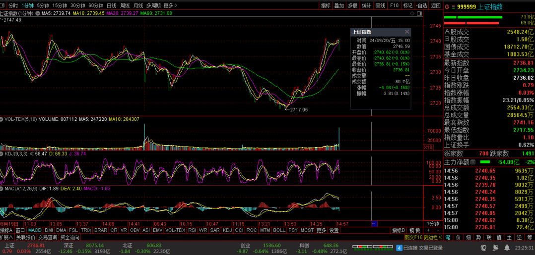The height and width of the screenshot is (255, 535).
Task: Expand the 扩展 panel at bottom left
Action: click(x=6, y=237)
